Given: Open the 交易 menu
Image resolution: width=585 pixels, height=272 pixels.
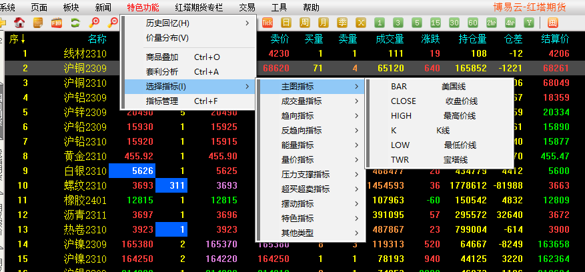Looking at the screenshot, I should (247, 7).
